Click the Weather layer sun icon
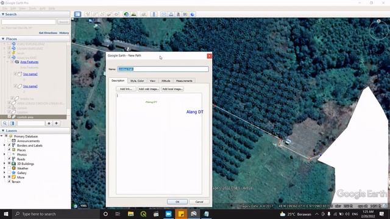Screen dimensions: 390x219 tap(13, 168)
